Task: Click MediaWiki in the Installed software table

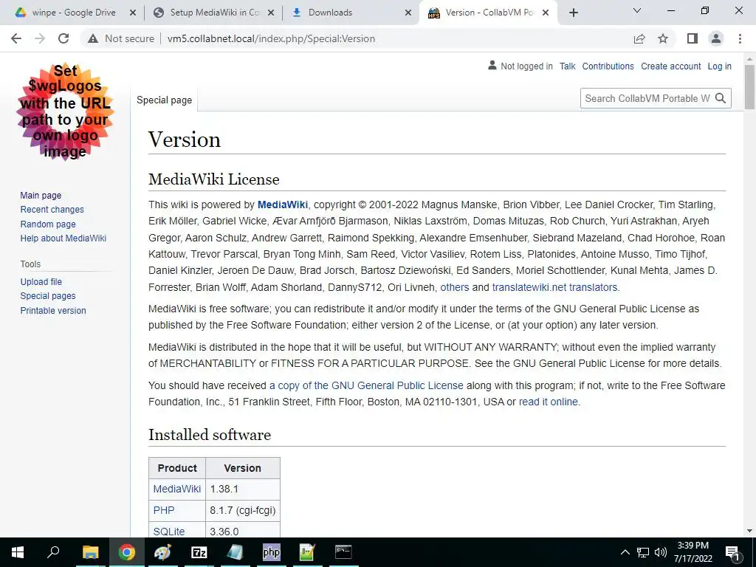Action: point(177,489)
